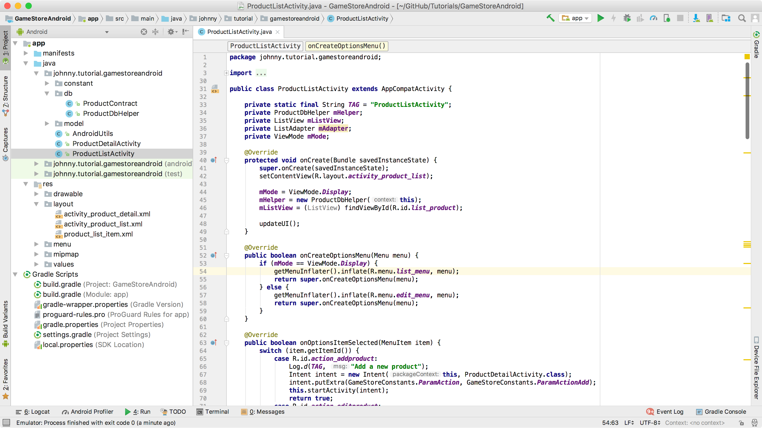The width and height of the screenshot is (762, 428).
Task: Click Attach debugger to Android process icon
Action: coord(667,18)
